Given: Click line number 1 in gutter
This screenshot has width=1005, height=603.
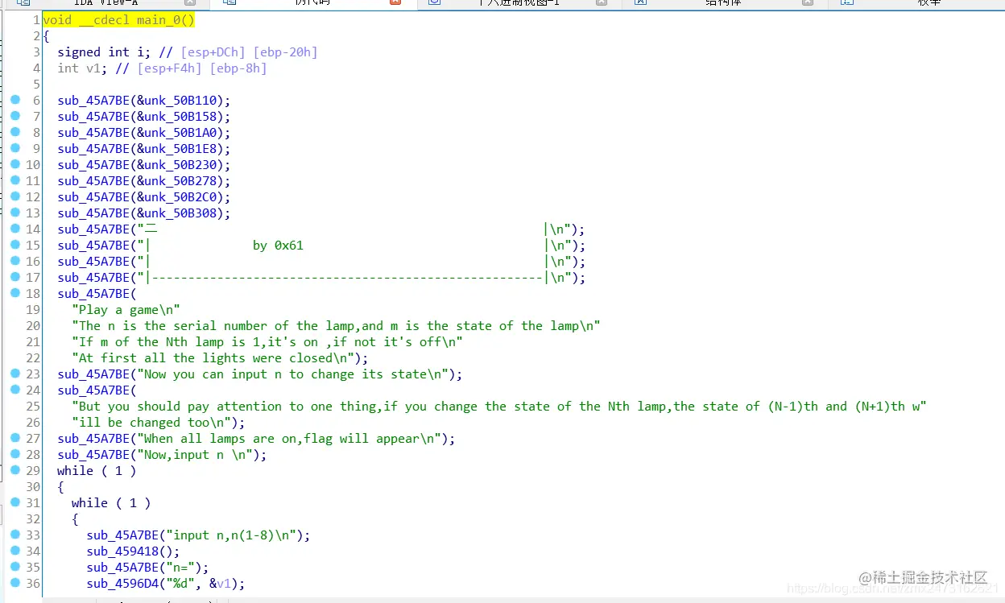Looking at the screenshot, I should [x=36, y=19].
